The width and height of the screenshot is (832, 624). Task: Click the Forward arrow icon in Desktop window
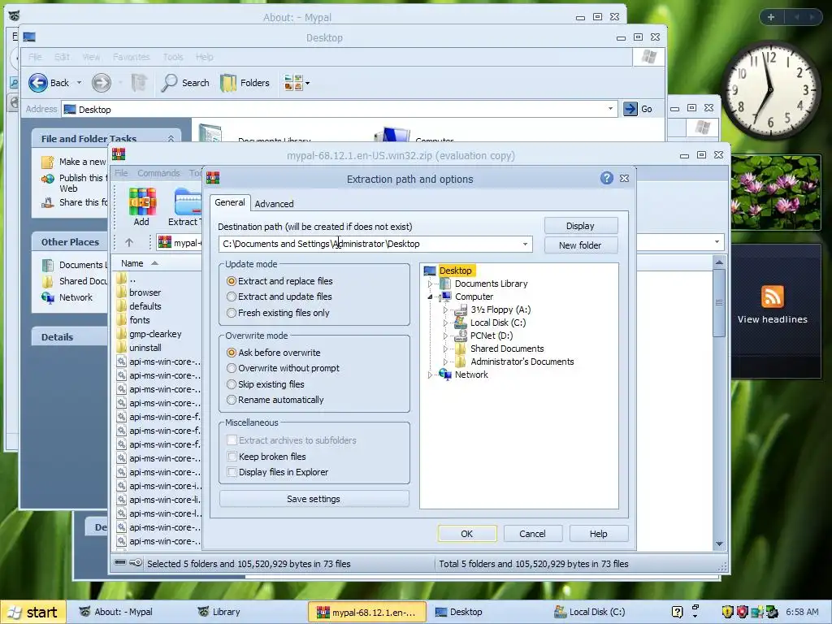102,83
